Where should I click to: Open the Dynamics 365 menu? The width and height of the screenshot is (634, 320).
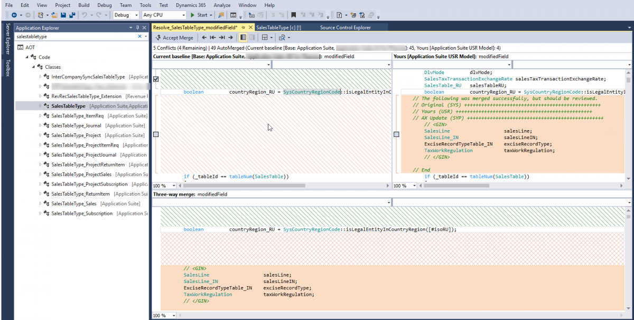pos(191,5)
